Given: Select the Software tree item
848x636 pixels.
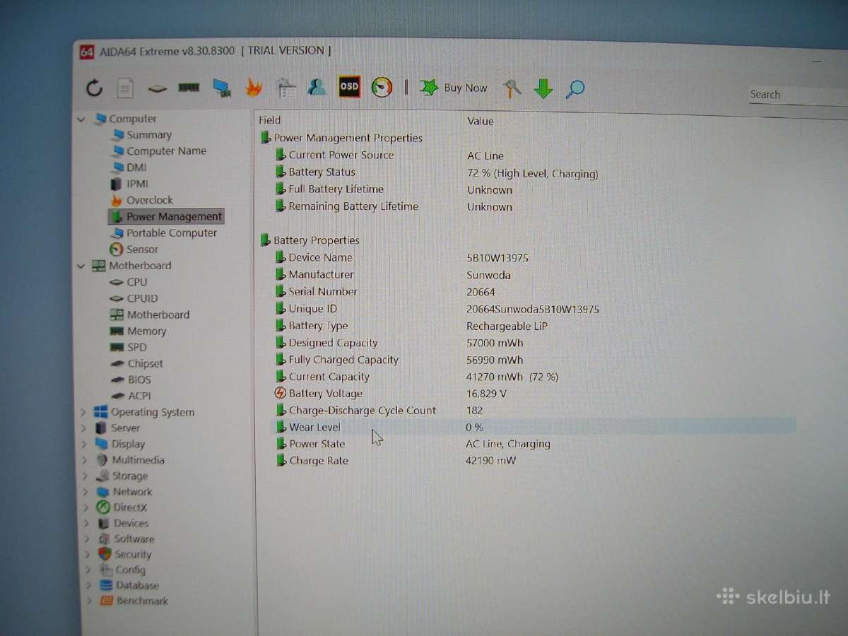Looking at the screenshot, I should pos(126,538).
